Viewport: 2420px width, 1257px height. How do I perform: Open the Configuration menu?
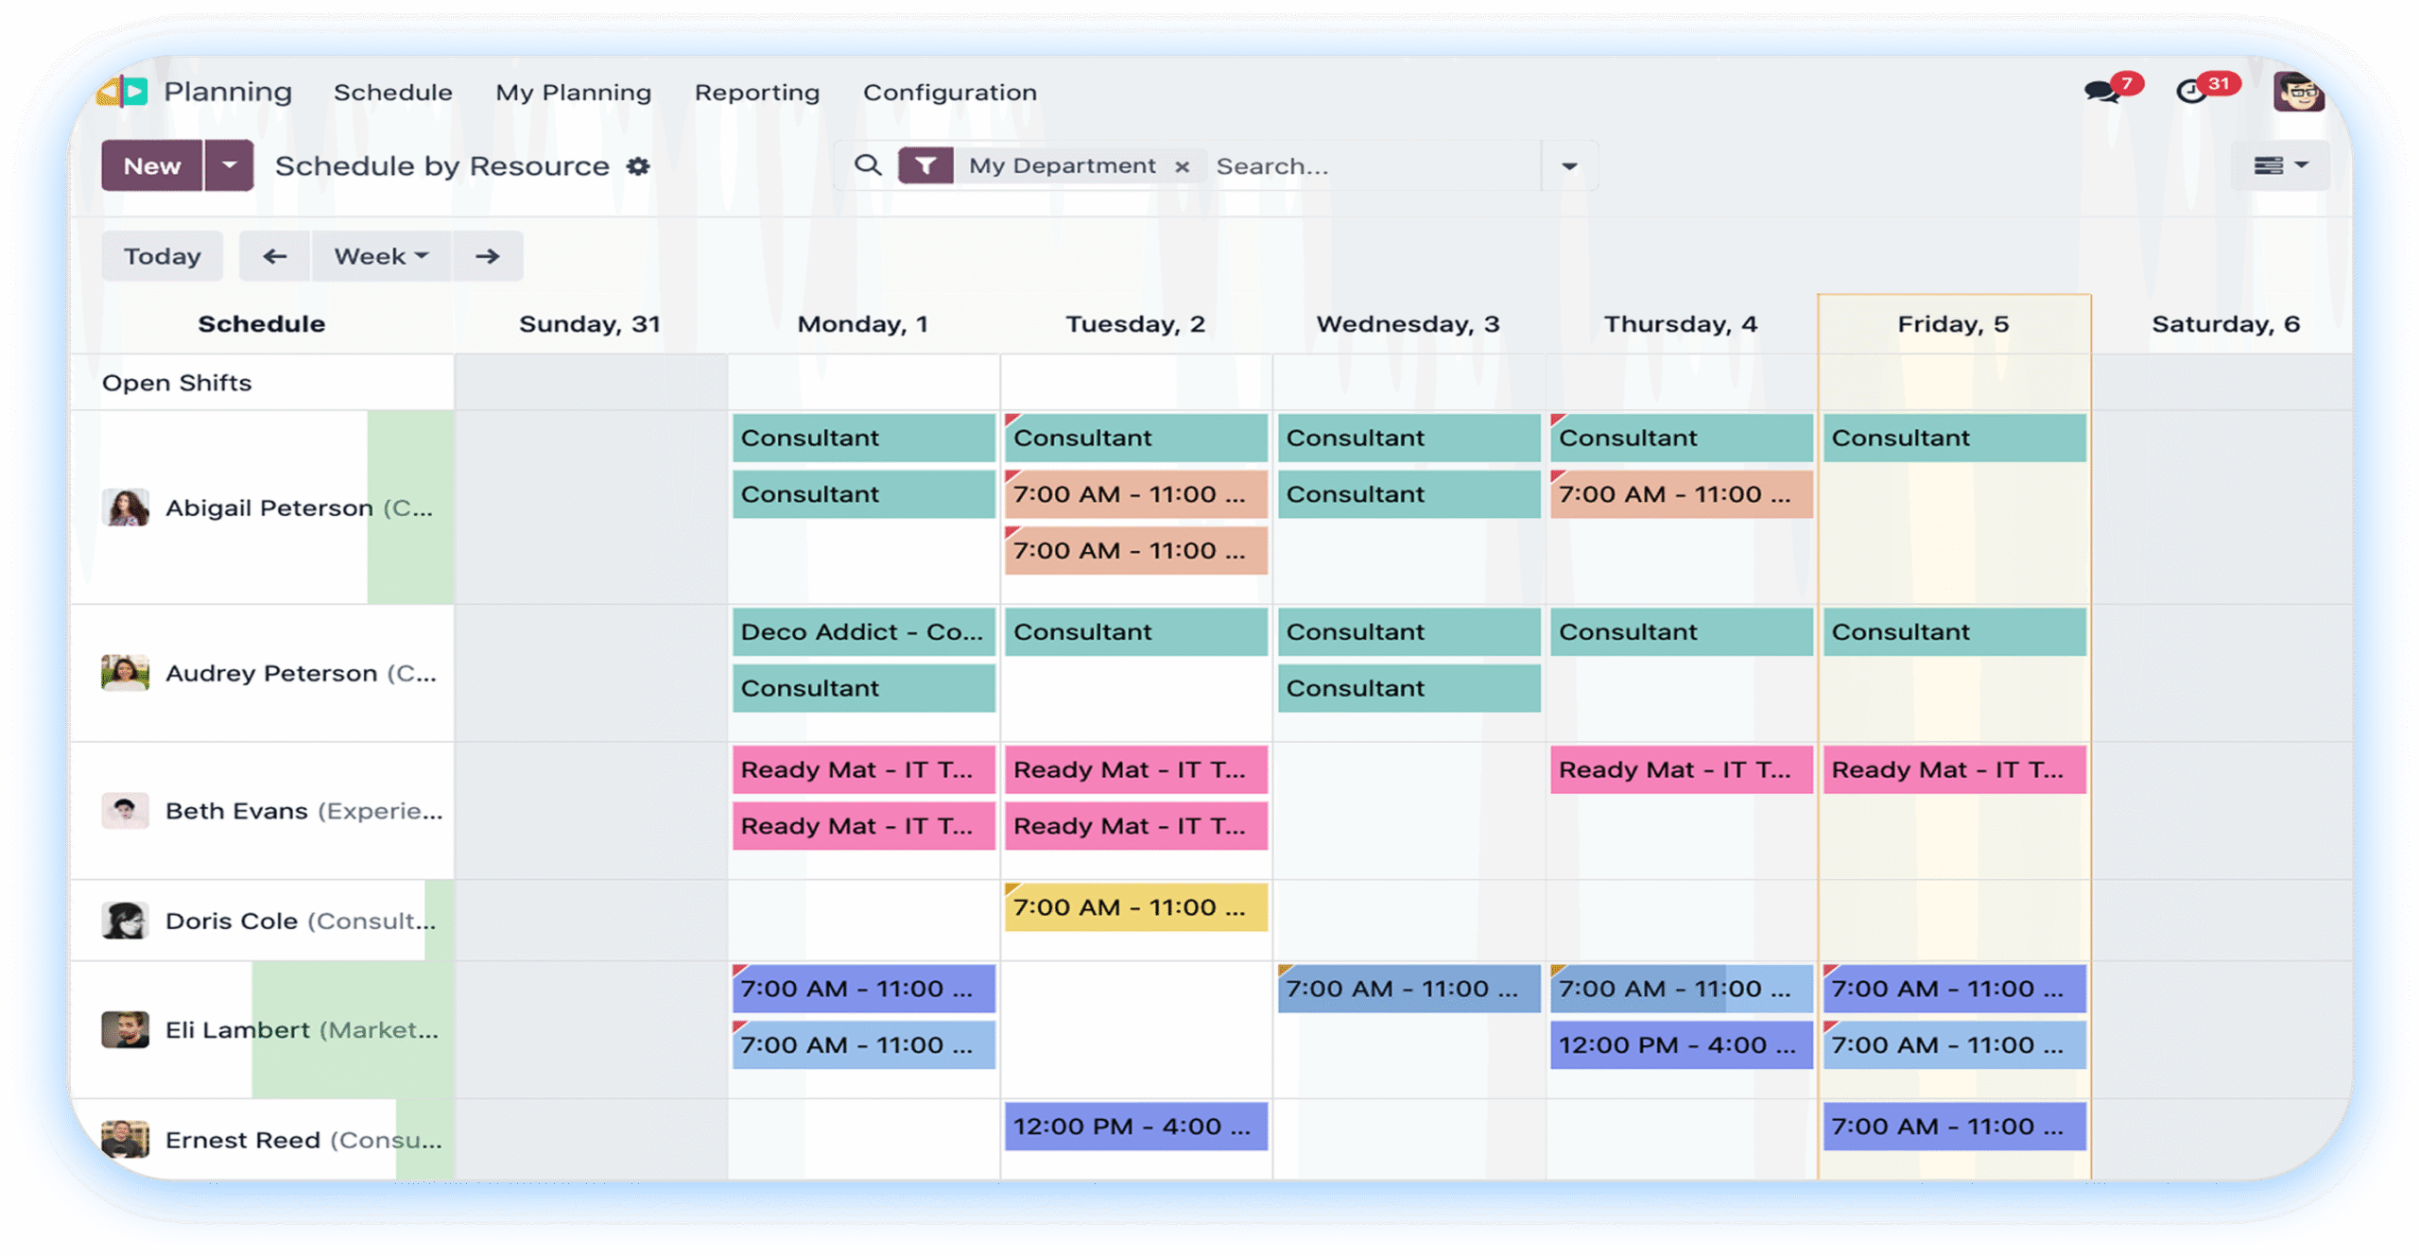tap(949, 93)
